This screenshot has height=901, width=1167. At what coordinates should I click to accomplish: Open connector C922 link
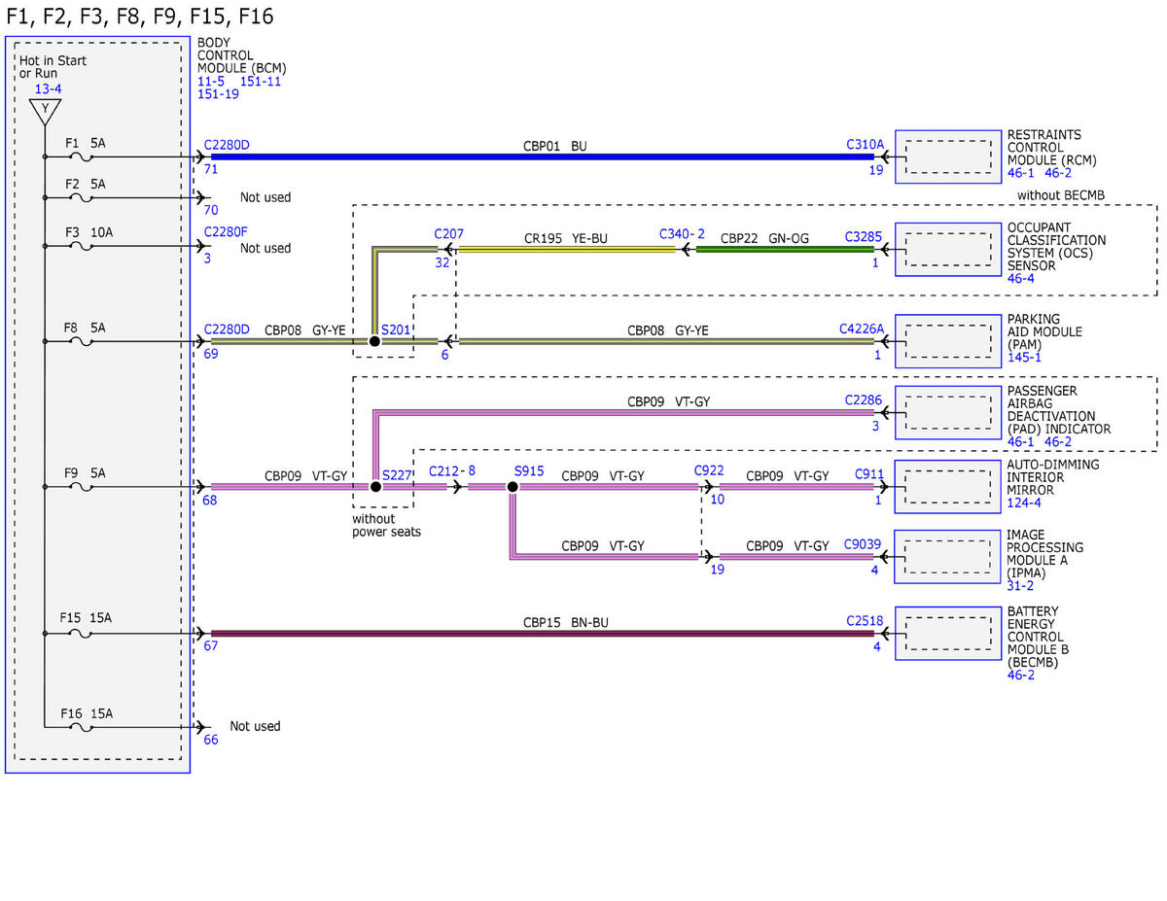[709, 470]
